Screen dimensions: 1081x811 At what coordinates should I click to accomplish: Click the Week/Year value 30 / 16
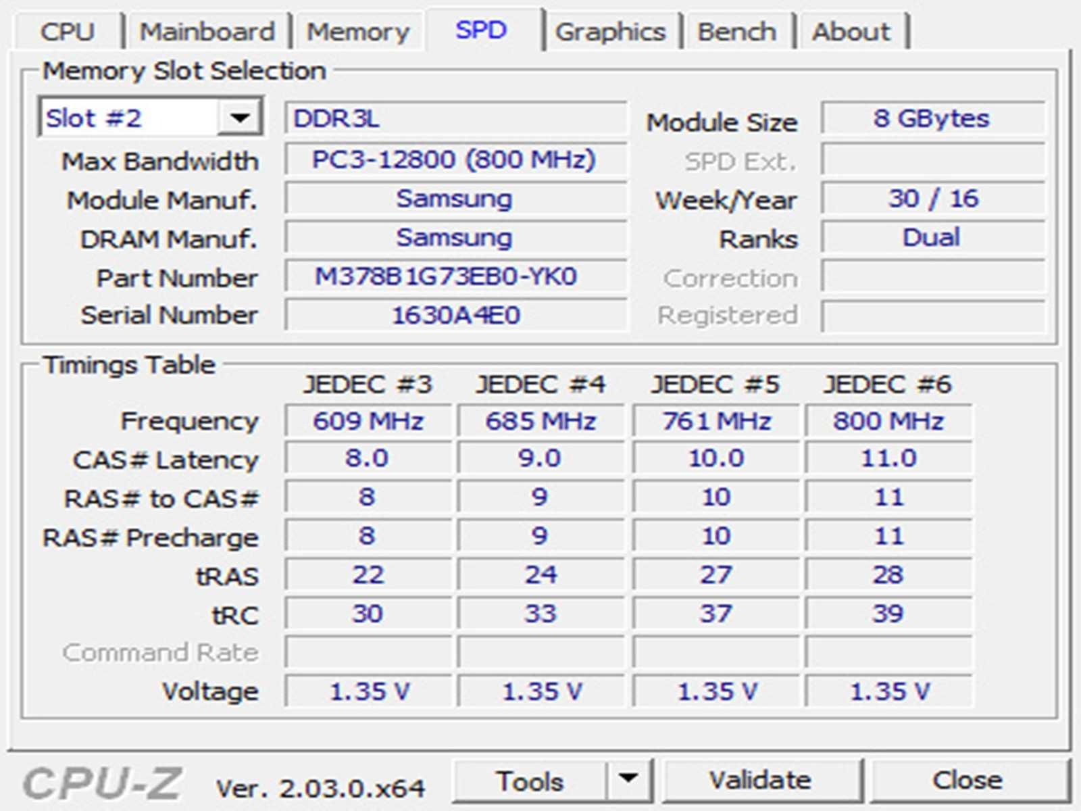(x=932, y=199)
